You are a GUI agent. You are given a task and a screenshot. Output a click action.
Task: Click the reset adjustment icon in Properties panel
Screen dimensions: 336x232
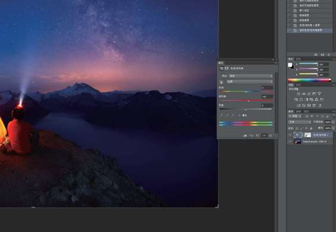(258, 136)
